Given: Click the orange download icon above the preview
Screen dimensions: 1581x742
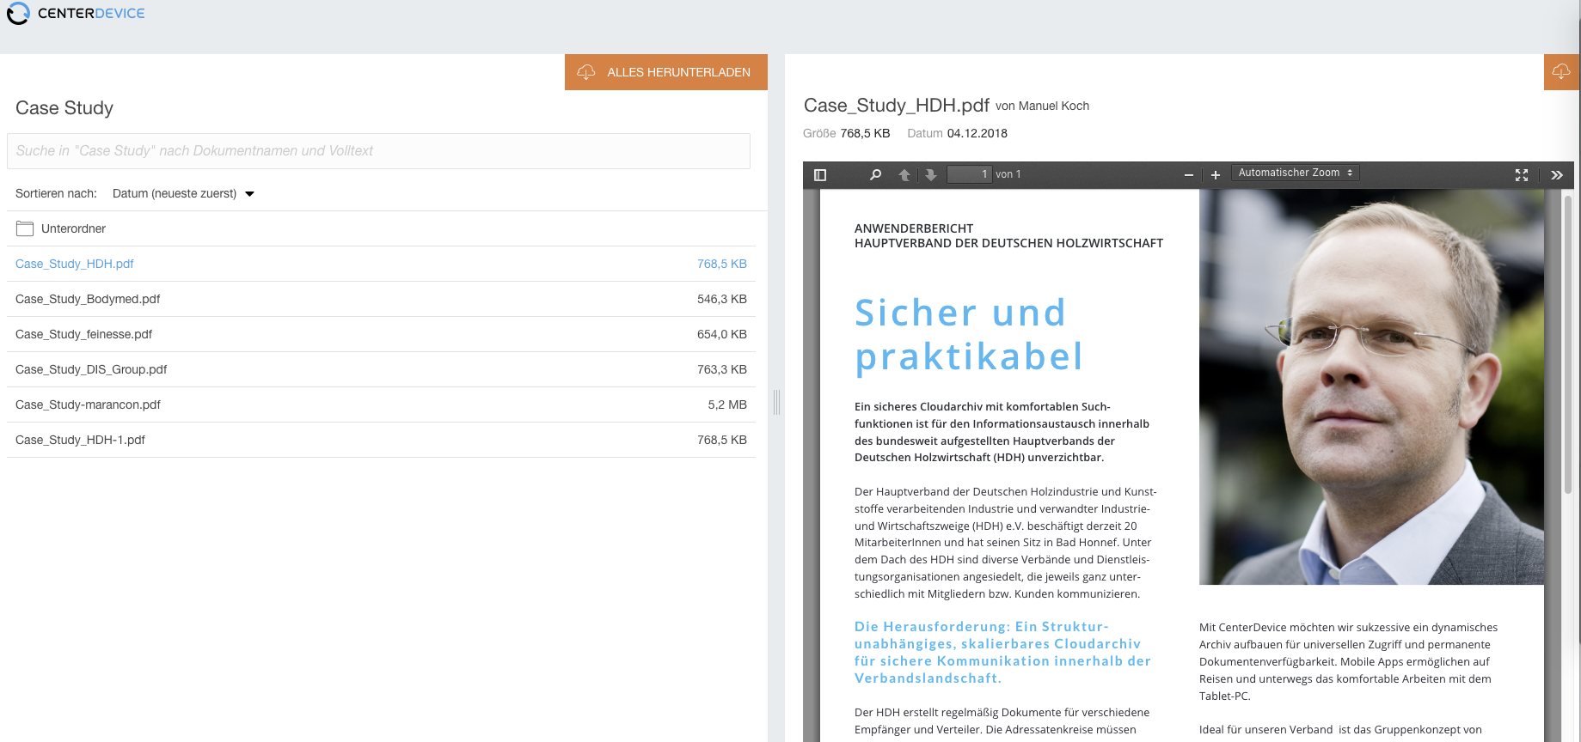Looking at the screenshot, I should coord(1561,72).
